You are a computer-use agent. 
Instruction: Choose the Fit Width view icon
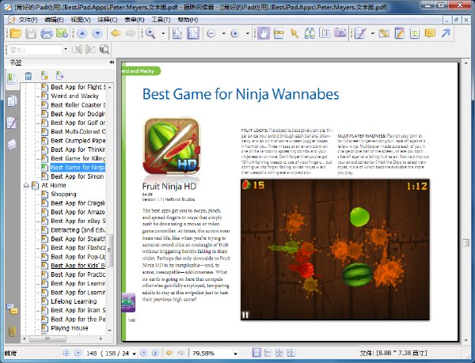coord(193,33)
